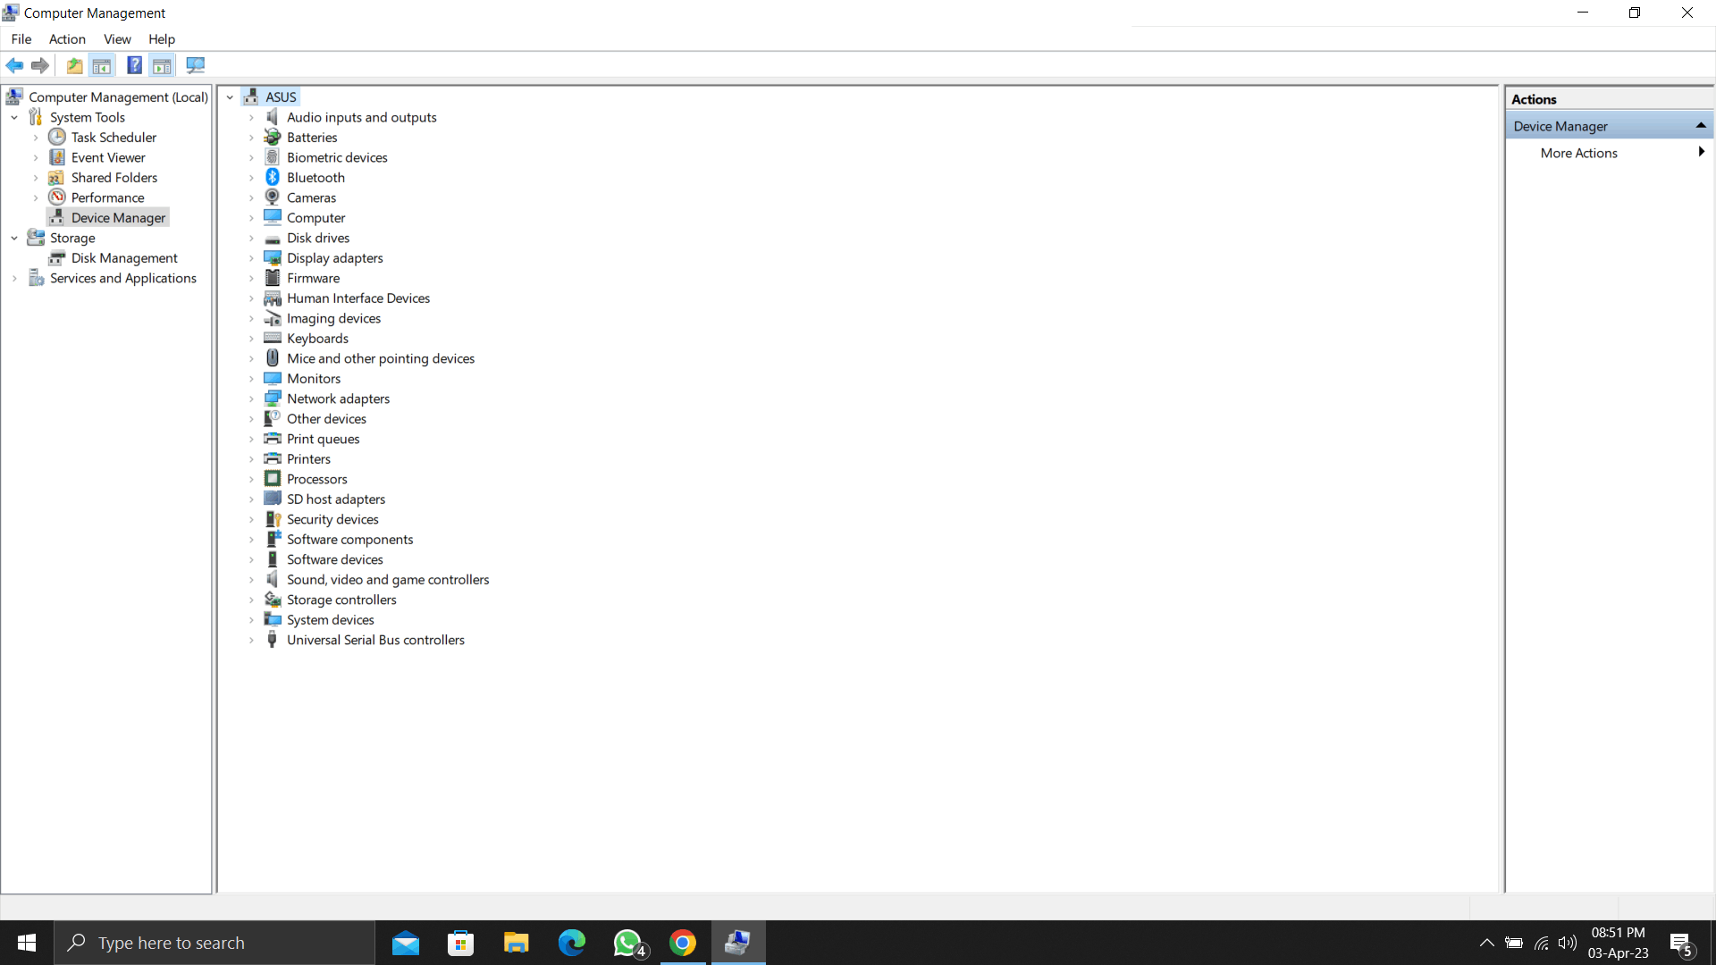Click the blue Help toolbar icon
Image resolution: width=1716 pixels, height=965 pixels.
point(134,65)
